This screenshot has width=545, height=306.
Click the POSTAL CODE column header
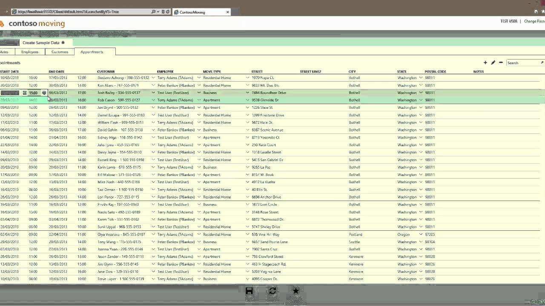435,71
